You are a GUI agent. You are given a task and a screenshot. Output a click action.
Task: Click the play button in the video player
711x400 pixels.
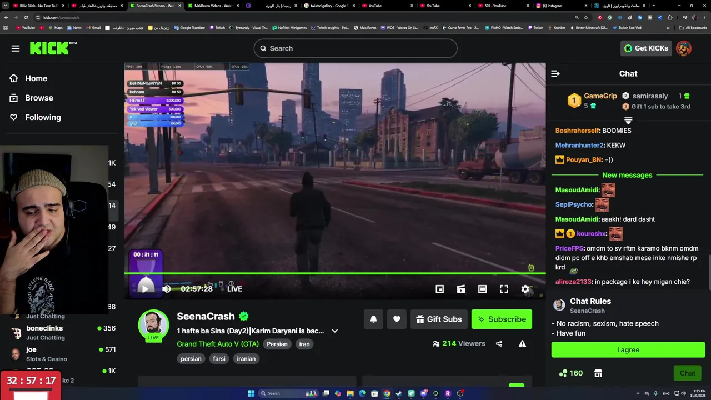coord(145,288)
